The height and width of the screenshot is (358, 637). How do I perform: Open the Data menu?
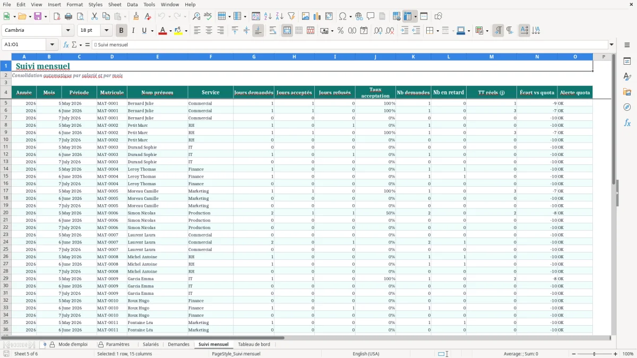pyautogui.click(x=132, y=4)
